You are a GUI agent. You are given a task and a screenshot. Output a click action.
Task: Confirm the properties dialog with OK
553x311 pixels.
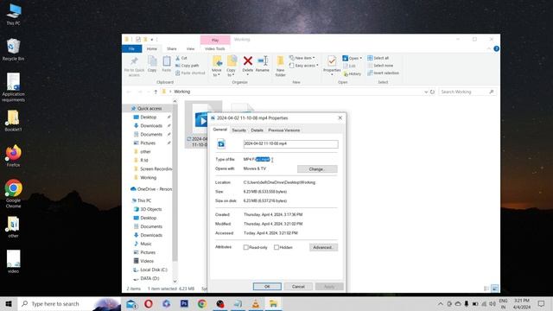[x=267, y=287]
